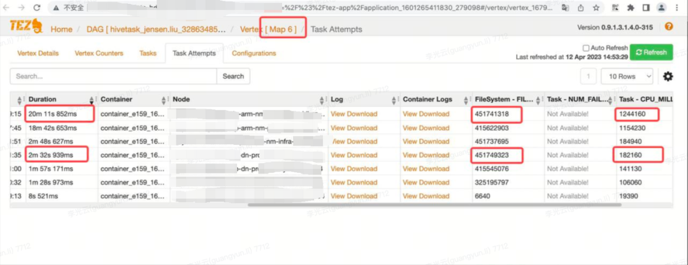Go to Home breadcrumb link
Image resolution: width=688 pixels, height=265 pixels.
[x=61, y=29]
